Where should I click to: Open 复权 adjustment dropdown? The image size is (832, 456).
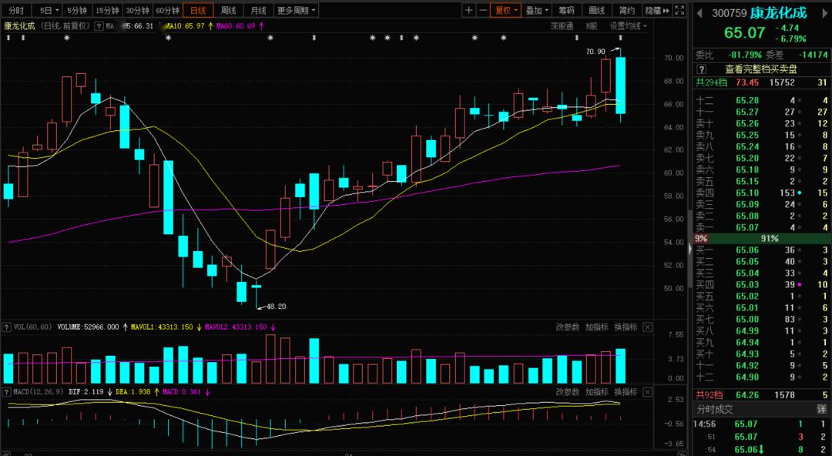505,10
